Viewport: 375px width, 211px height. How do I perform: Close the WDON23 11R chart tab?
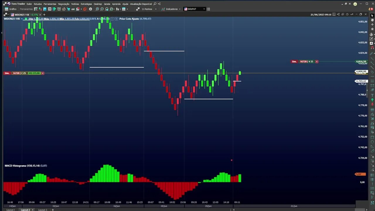[40, 15]
